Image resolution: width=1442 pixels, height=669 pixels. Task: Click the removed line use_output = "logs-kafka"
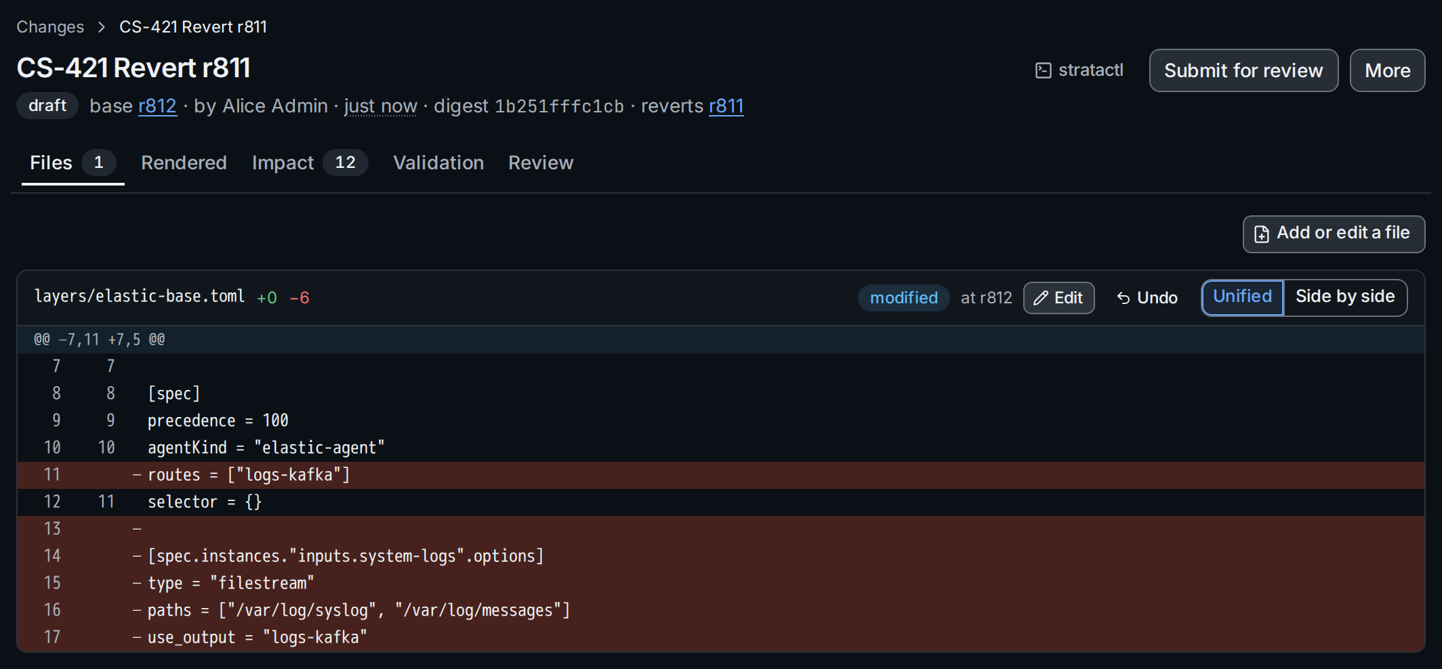point(721,638)
